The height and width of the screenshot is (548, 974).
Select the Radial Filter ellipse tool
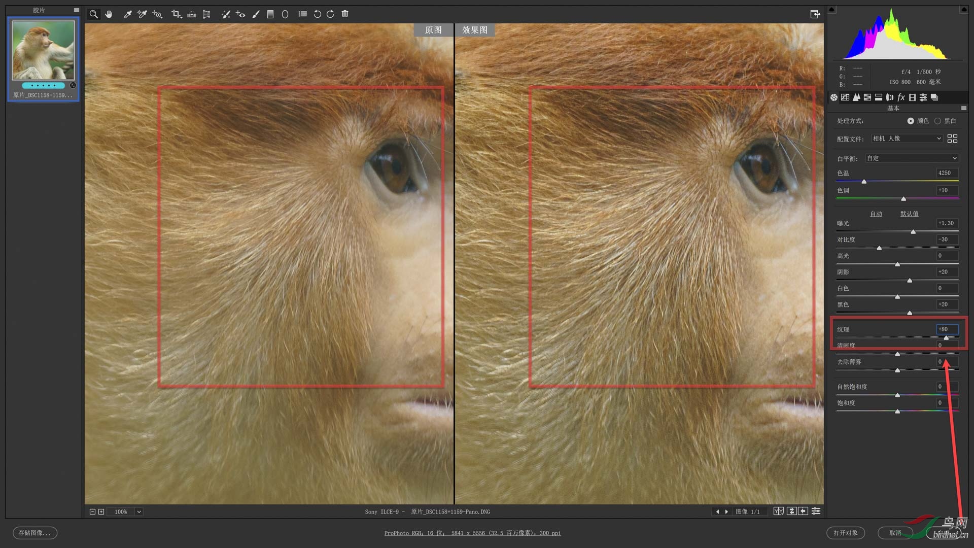pos(285,14)
